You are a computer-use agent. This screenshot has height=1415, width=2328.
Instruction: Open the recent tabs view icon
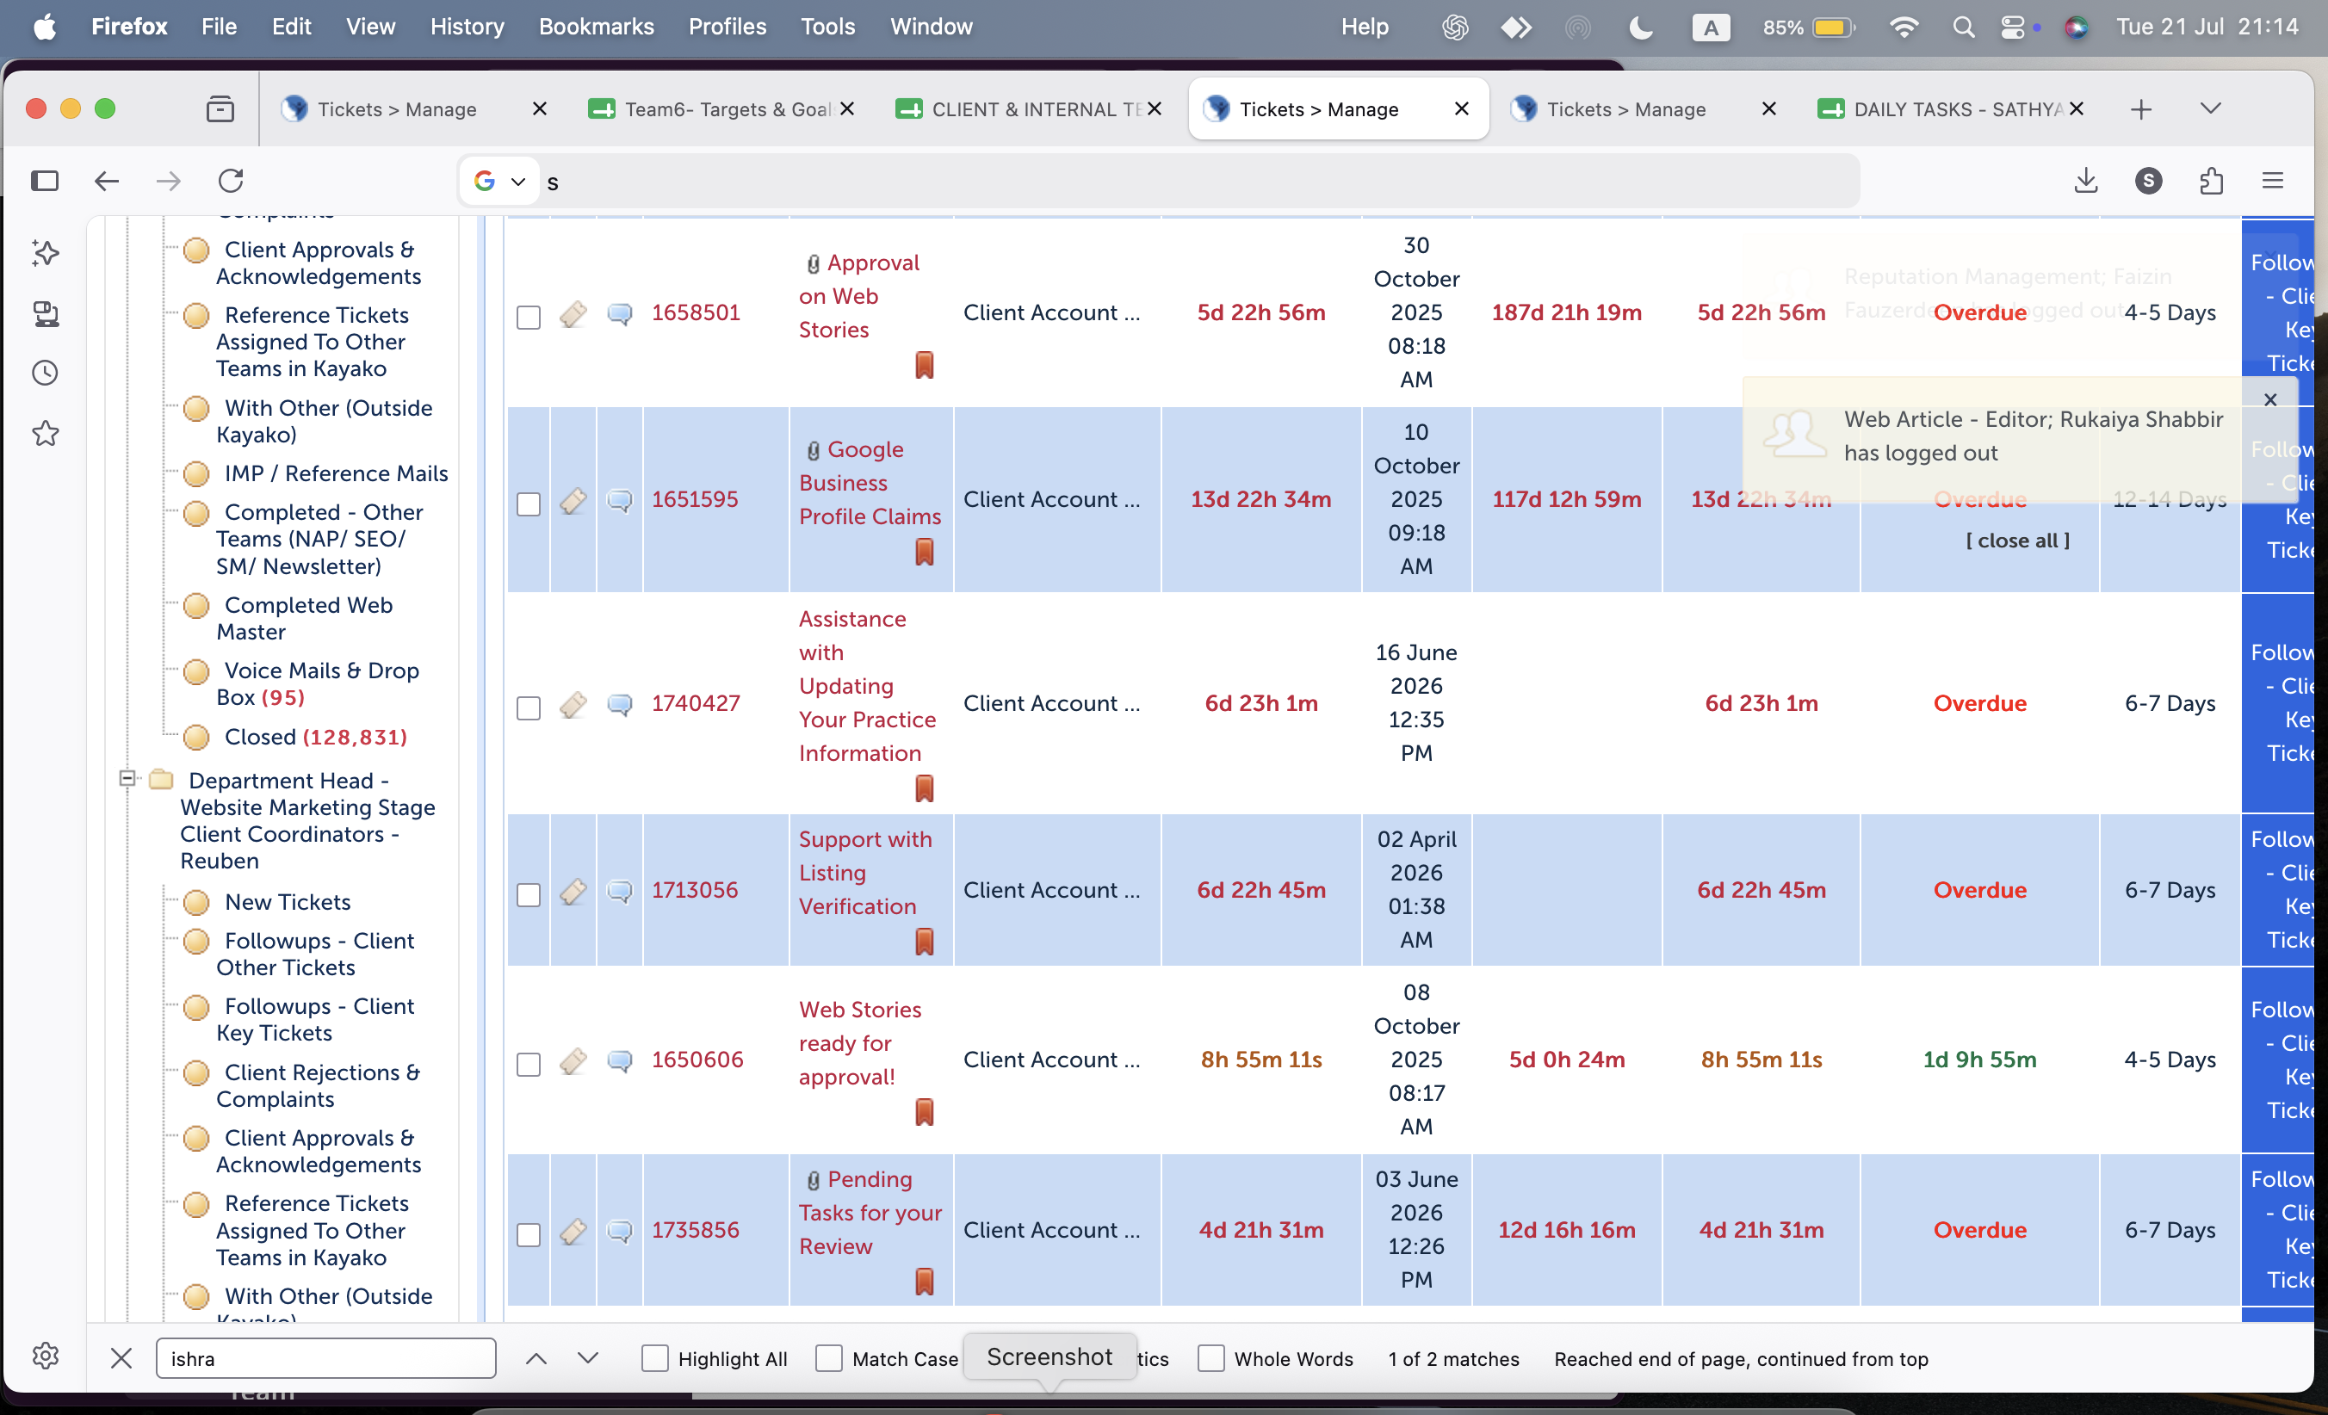220,108
